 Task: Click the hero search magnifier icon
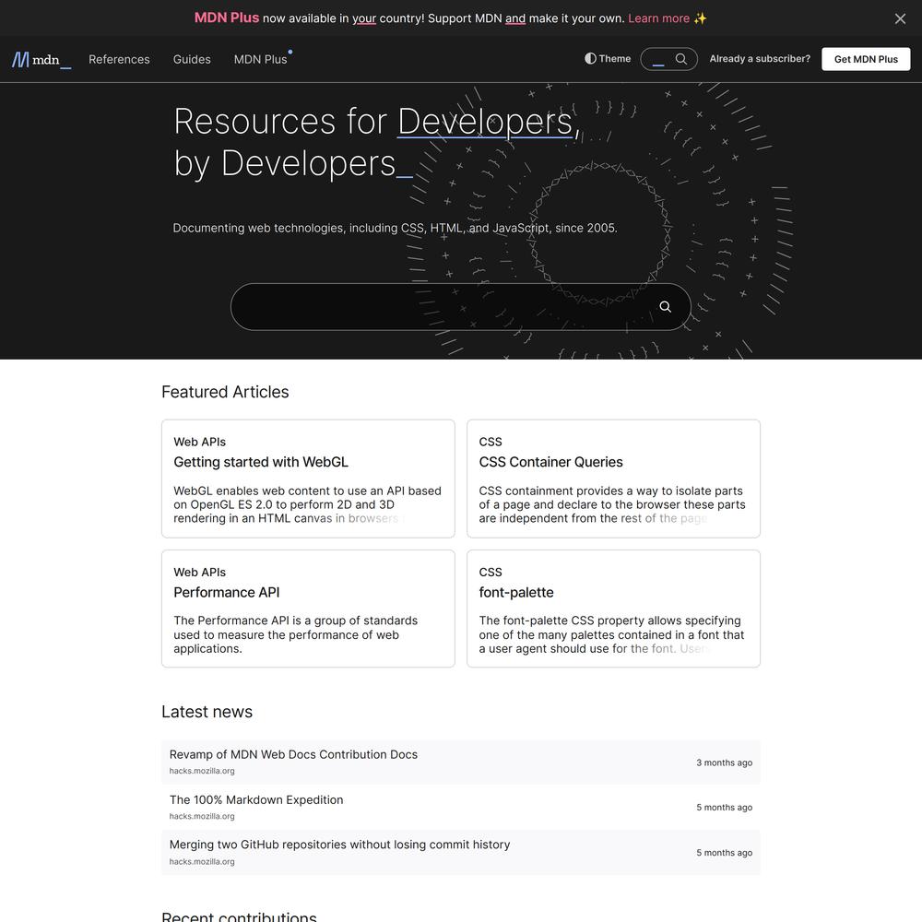pyautogui.click(x=665, y=307)
